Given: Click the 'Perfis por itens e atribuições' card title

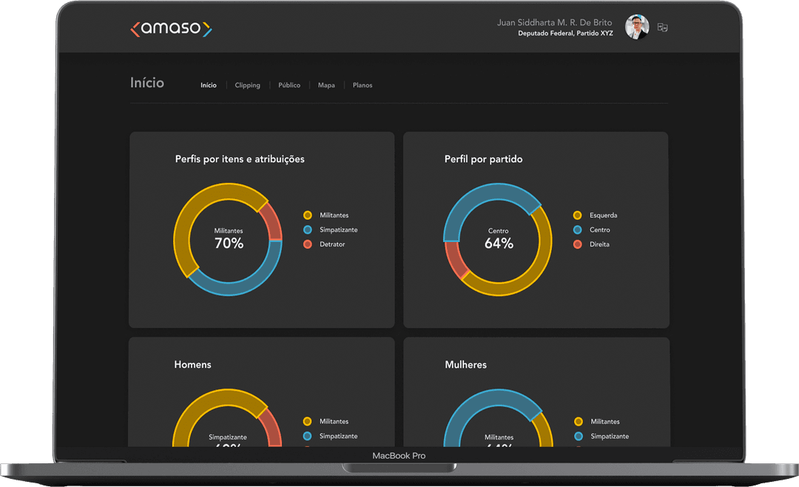Looking at the screenshot, I should (240, 159).
